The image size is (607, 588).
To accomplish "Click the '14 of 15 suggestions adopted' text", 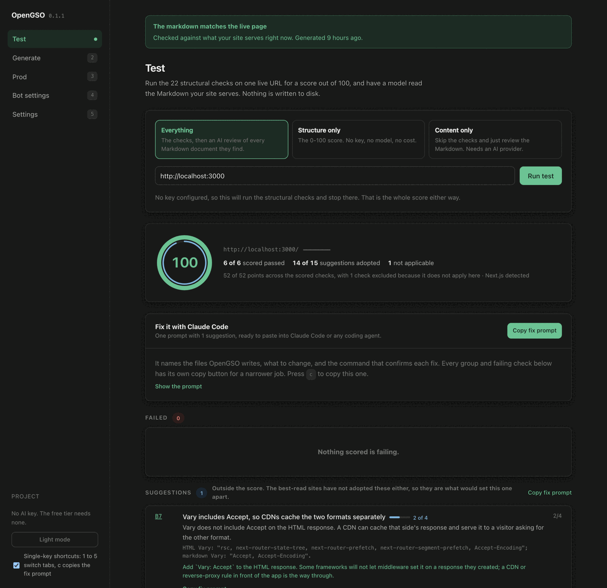I will [336, 263].
